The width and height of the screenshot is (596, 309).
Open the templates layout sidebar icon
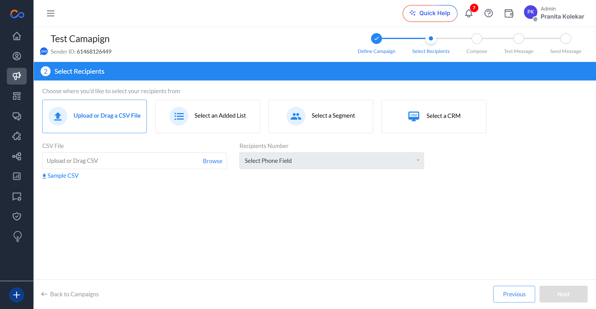click(x=17, y=96)
